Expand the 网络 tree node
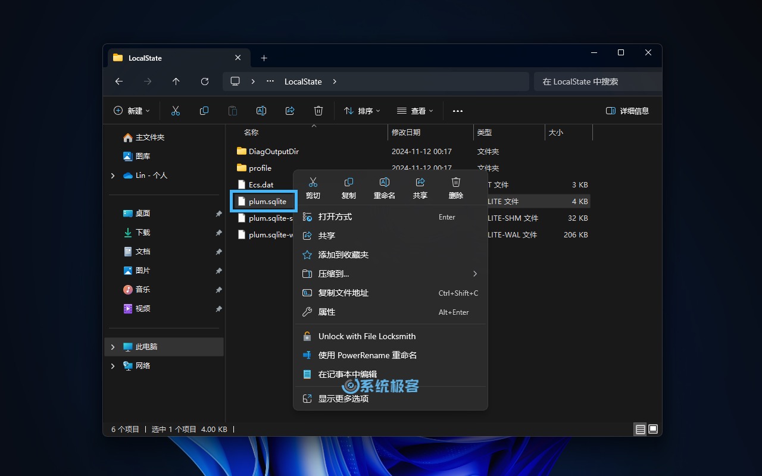 coord(113,366)
